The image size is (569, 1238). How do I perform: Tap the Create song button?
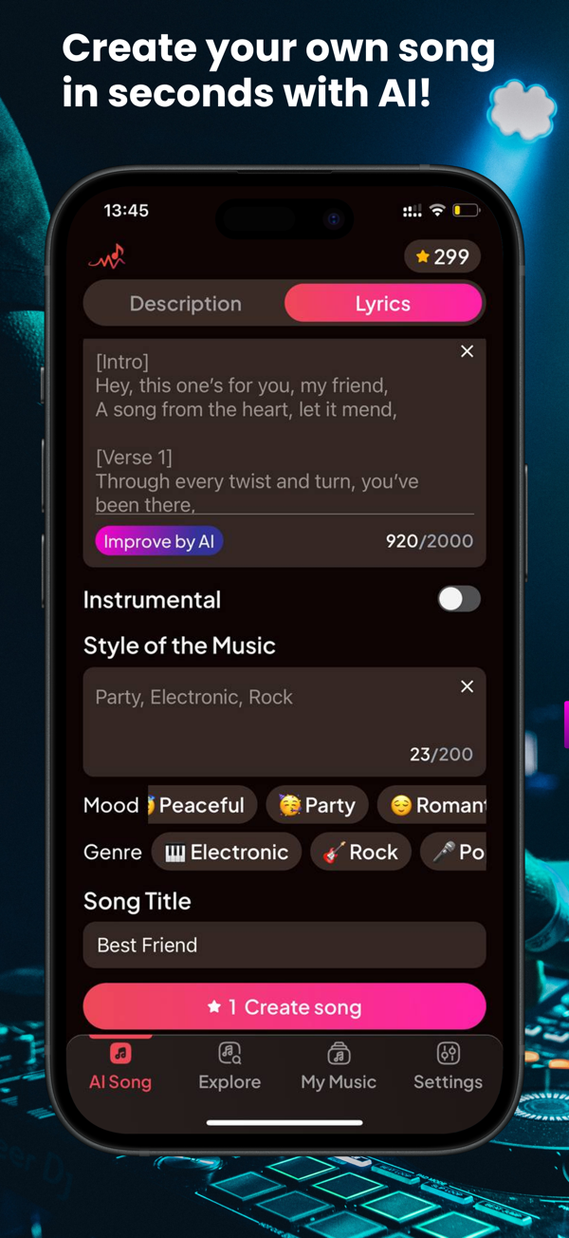click(x=284, y=1007)
